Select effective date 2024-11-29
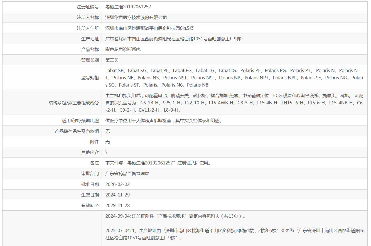This screenshot has height=246, width=371. tap(117, 195)
